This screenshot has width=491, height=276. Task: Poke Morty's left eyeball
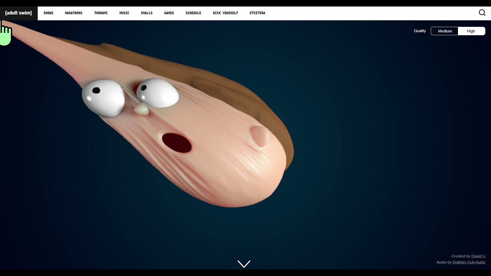(104, 98)
